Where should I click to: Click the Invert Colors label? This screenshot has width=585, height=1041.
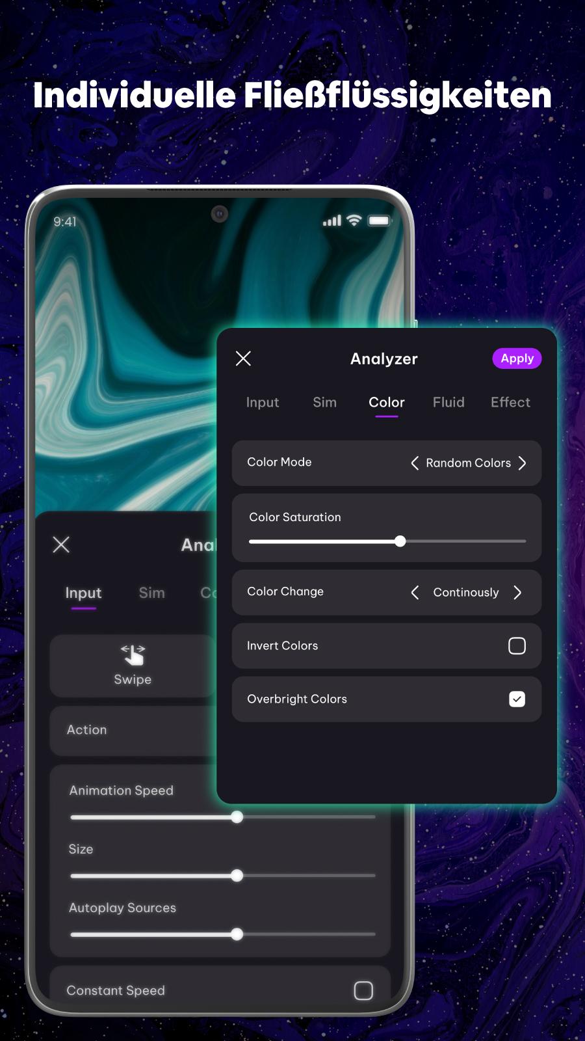282,645
